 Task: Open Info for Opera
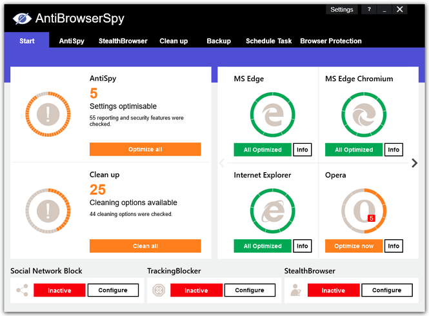click(x=394, y=246)
